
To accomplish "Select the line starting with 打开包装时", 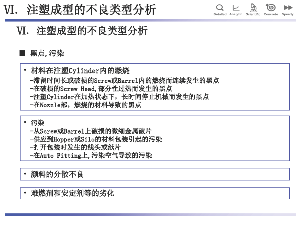I will click(75, 148).
